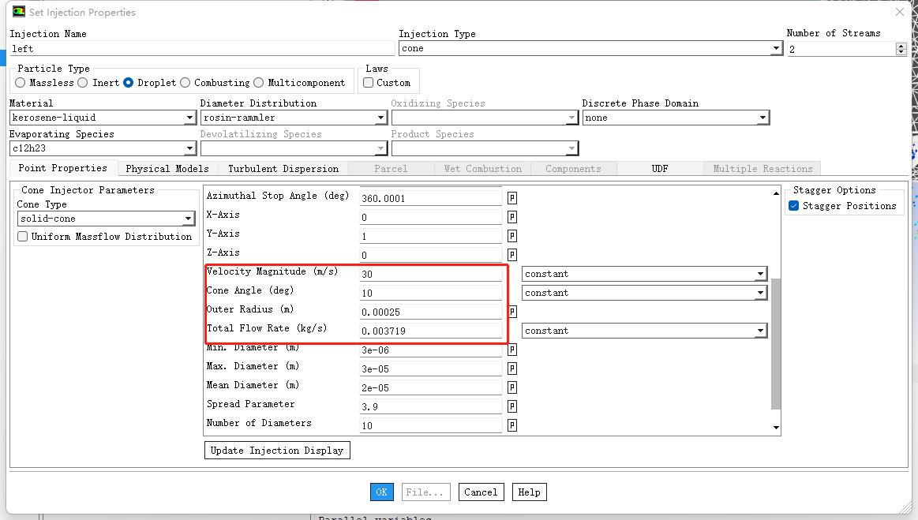Image resolution: width=918 pixels, height=520 pixels.
Task: Click the P parameter icon beside Y-Axis
Action: (511, 236)
